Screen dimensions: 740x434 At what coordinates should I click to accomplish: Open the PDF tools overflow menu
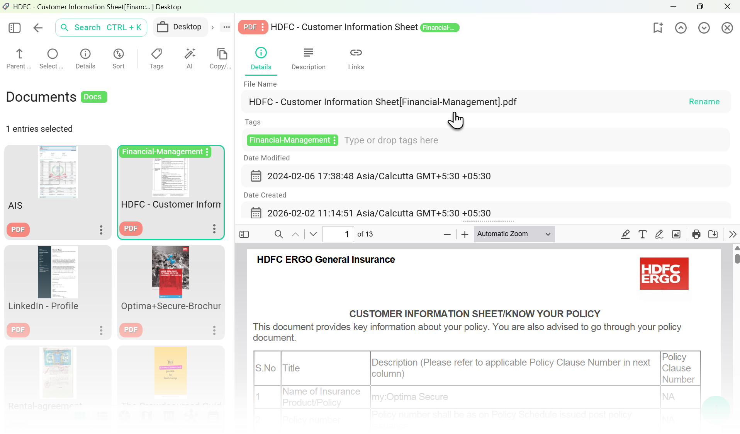point(732,234)
